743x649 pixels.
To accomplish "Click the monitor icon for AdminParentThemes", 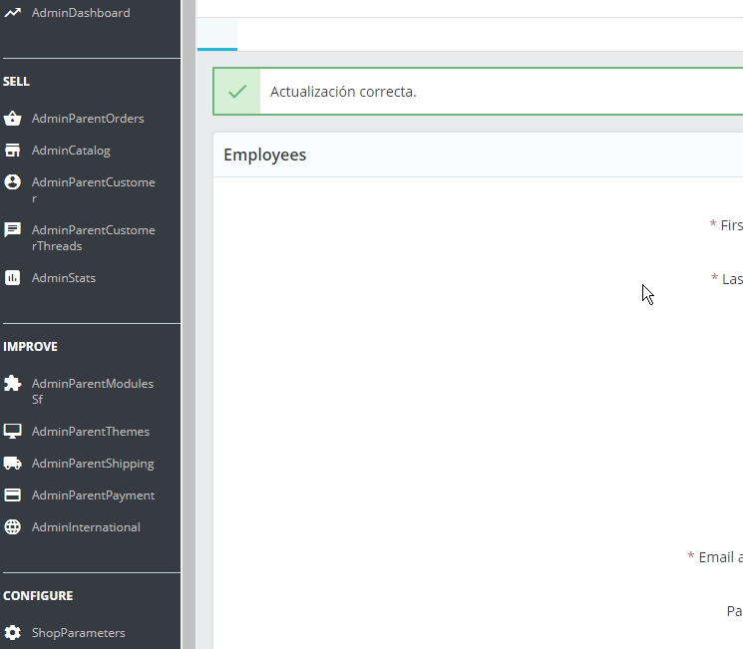I will coord(12,431).
